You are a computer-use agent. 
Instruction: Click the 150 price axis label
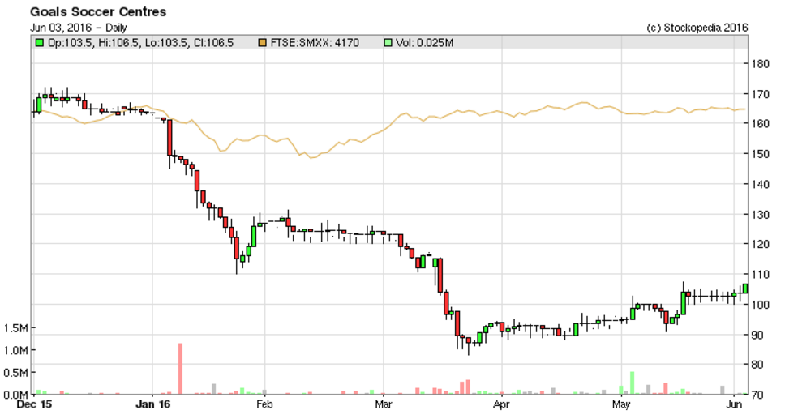pos(760,154)
